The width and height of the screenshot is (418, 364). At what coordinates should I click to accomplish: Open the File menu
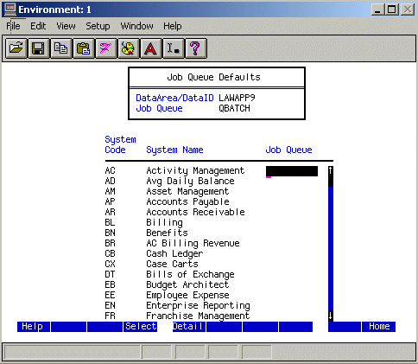point(13,26)
